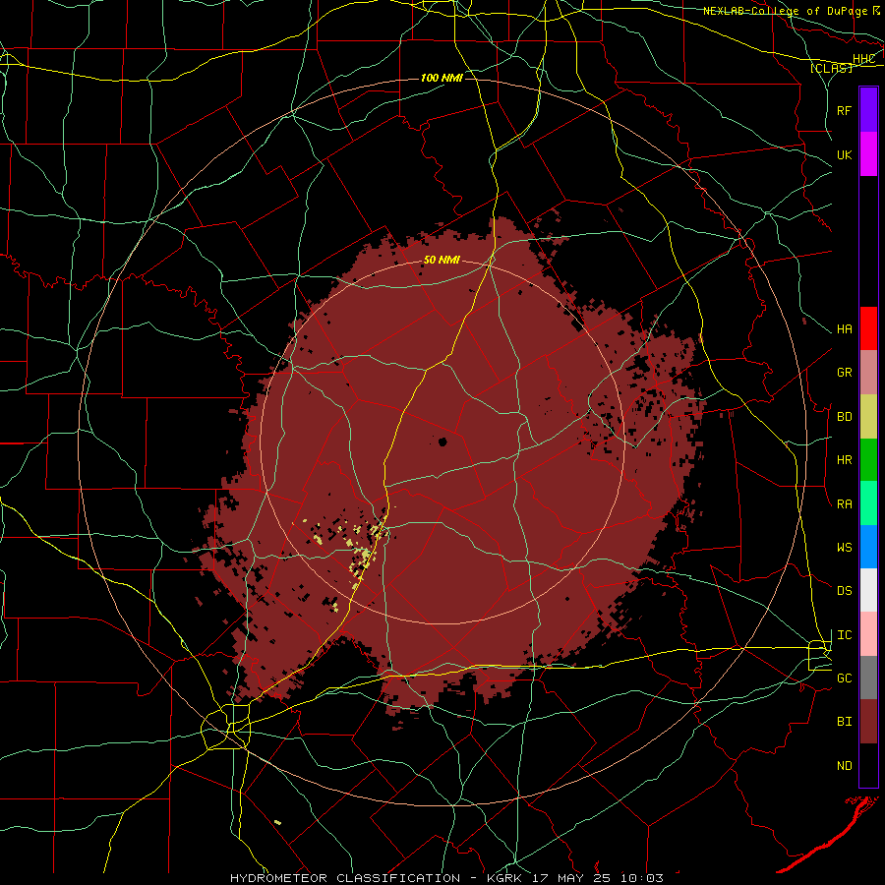
Task: Click the "[CLAS]" units label
Action: [x=831, y=68]
